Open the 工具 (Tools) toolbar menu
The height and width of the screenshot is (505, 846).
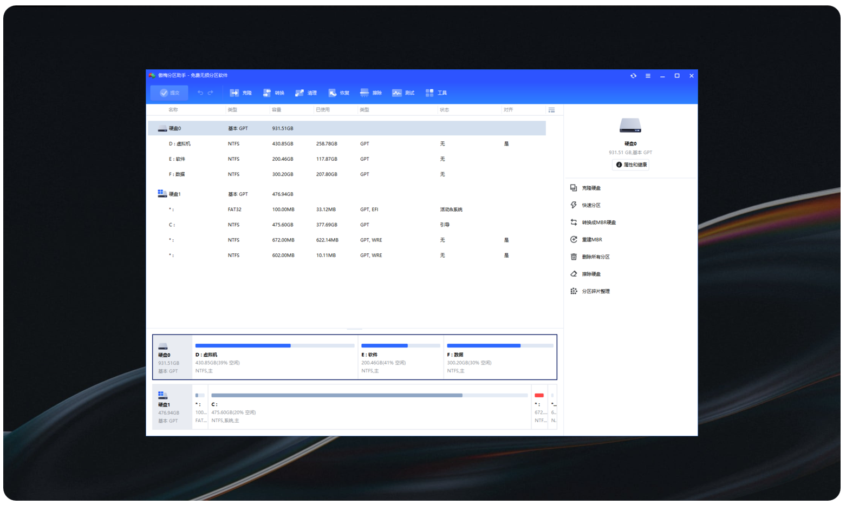[x=436, y=93]
